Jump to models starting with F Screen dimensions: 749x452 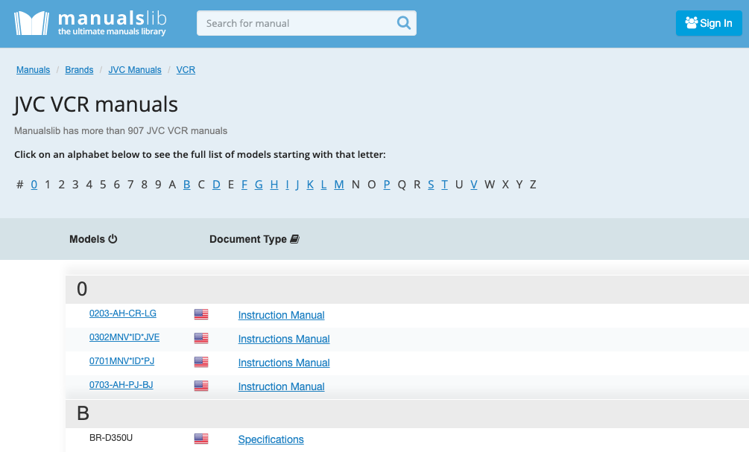point(244,184)
